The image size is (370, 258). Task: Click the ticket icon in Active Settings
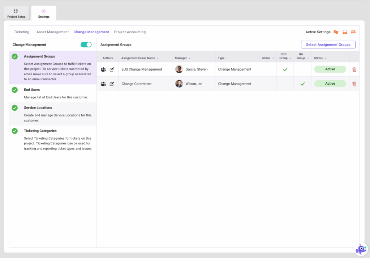336,32
